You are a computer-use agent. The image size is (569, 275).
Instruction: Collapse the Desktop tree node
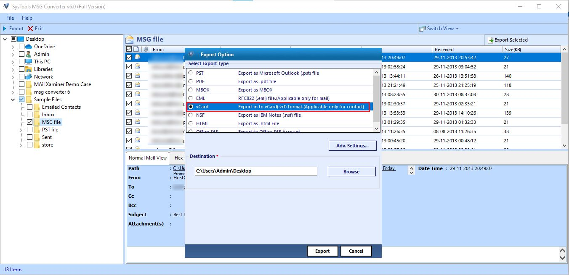[x=5, y=39]
